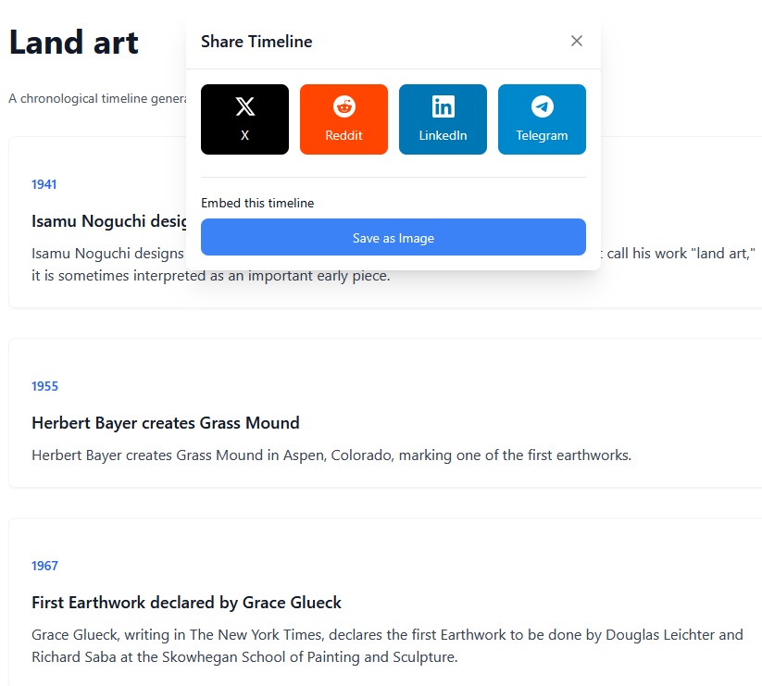The image size is (762, 686).
Task: Click the Share Timeline dialog title
Action: click(x=256, y=42)
